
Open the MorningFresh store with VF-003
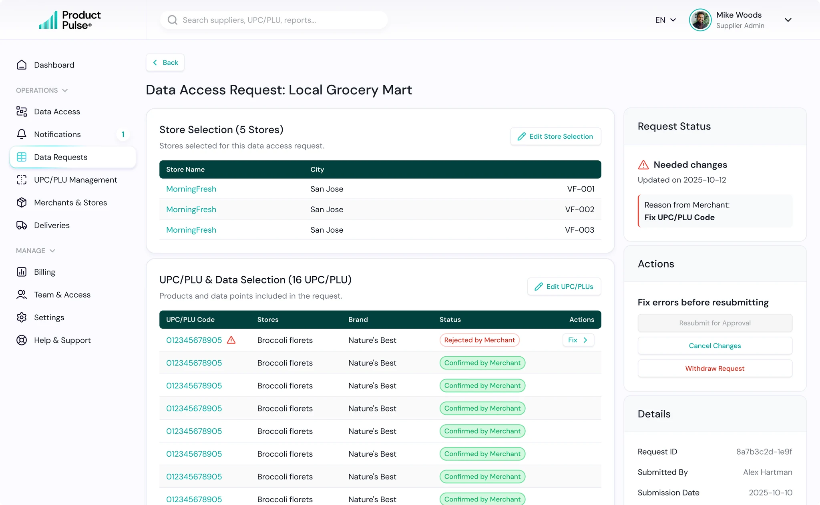191,230
